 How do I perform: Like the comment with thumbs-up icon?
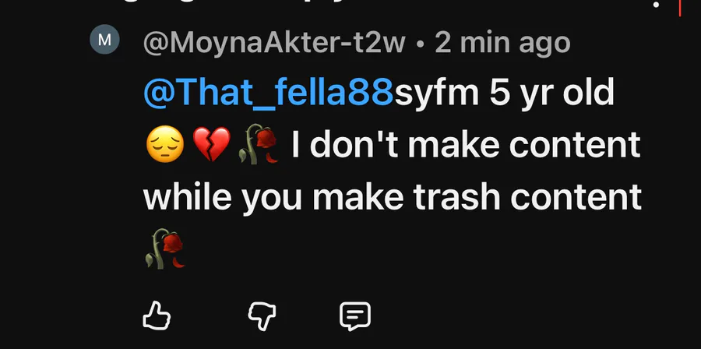(157, 316)
